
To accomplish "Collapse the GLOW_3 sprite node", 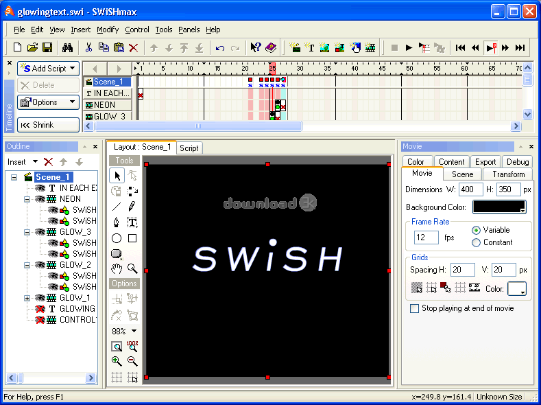I will pyautogui.click(x=27, y=233).
